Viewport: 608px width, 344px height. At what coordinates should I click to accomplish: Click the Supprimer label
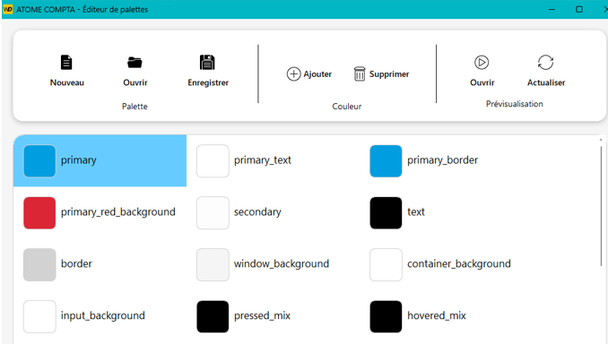[x=389, y=74]
